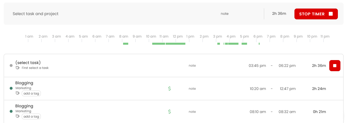
Task: Click the tag icon on the 10:20 am Blogging entry
Action: pyautogui.click(x=18, y=93)
